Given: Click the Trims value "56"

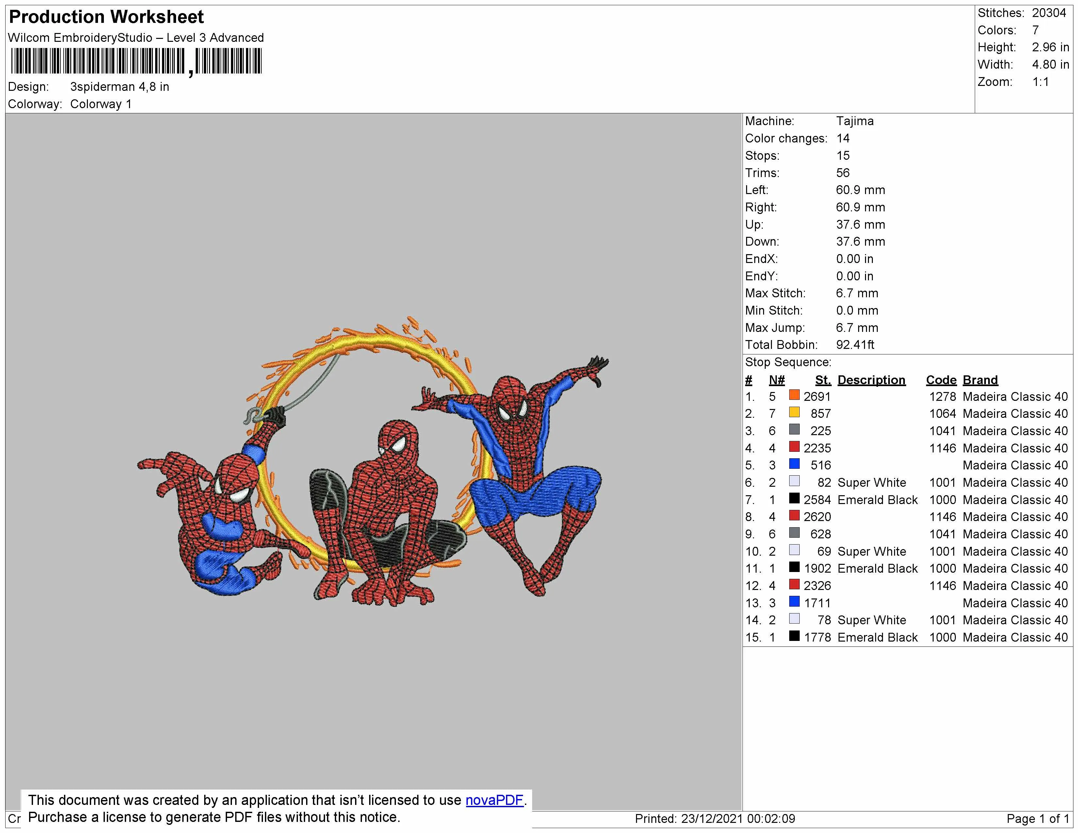Looking at the screenshot, I should (842, 173).
